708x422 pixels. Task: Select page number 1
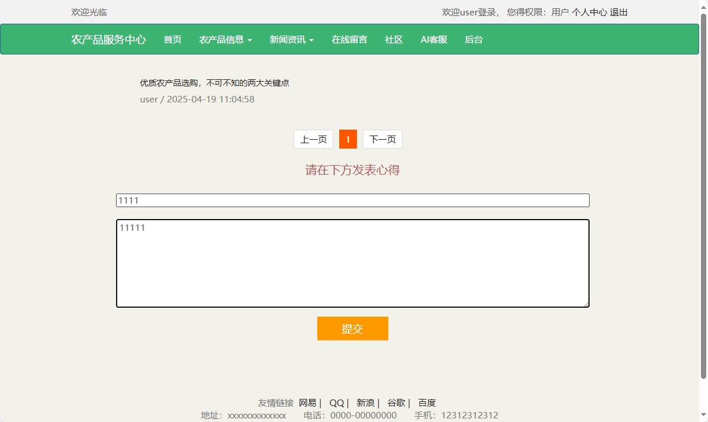347,139
